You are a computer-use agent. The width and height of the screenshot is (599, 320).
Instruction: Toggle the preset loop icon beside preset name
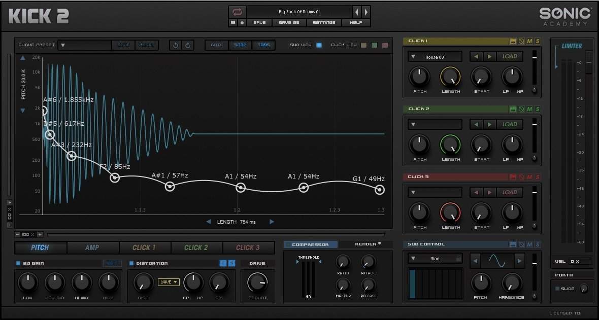pyautogui.click(x=237, y=12)
